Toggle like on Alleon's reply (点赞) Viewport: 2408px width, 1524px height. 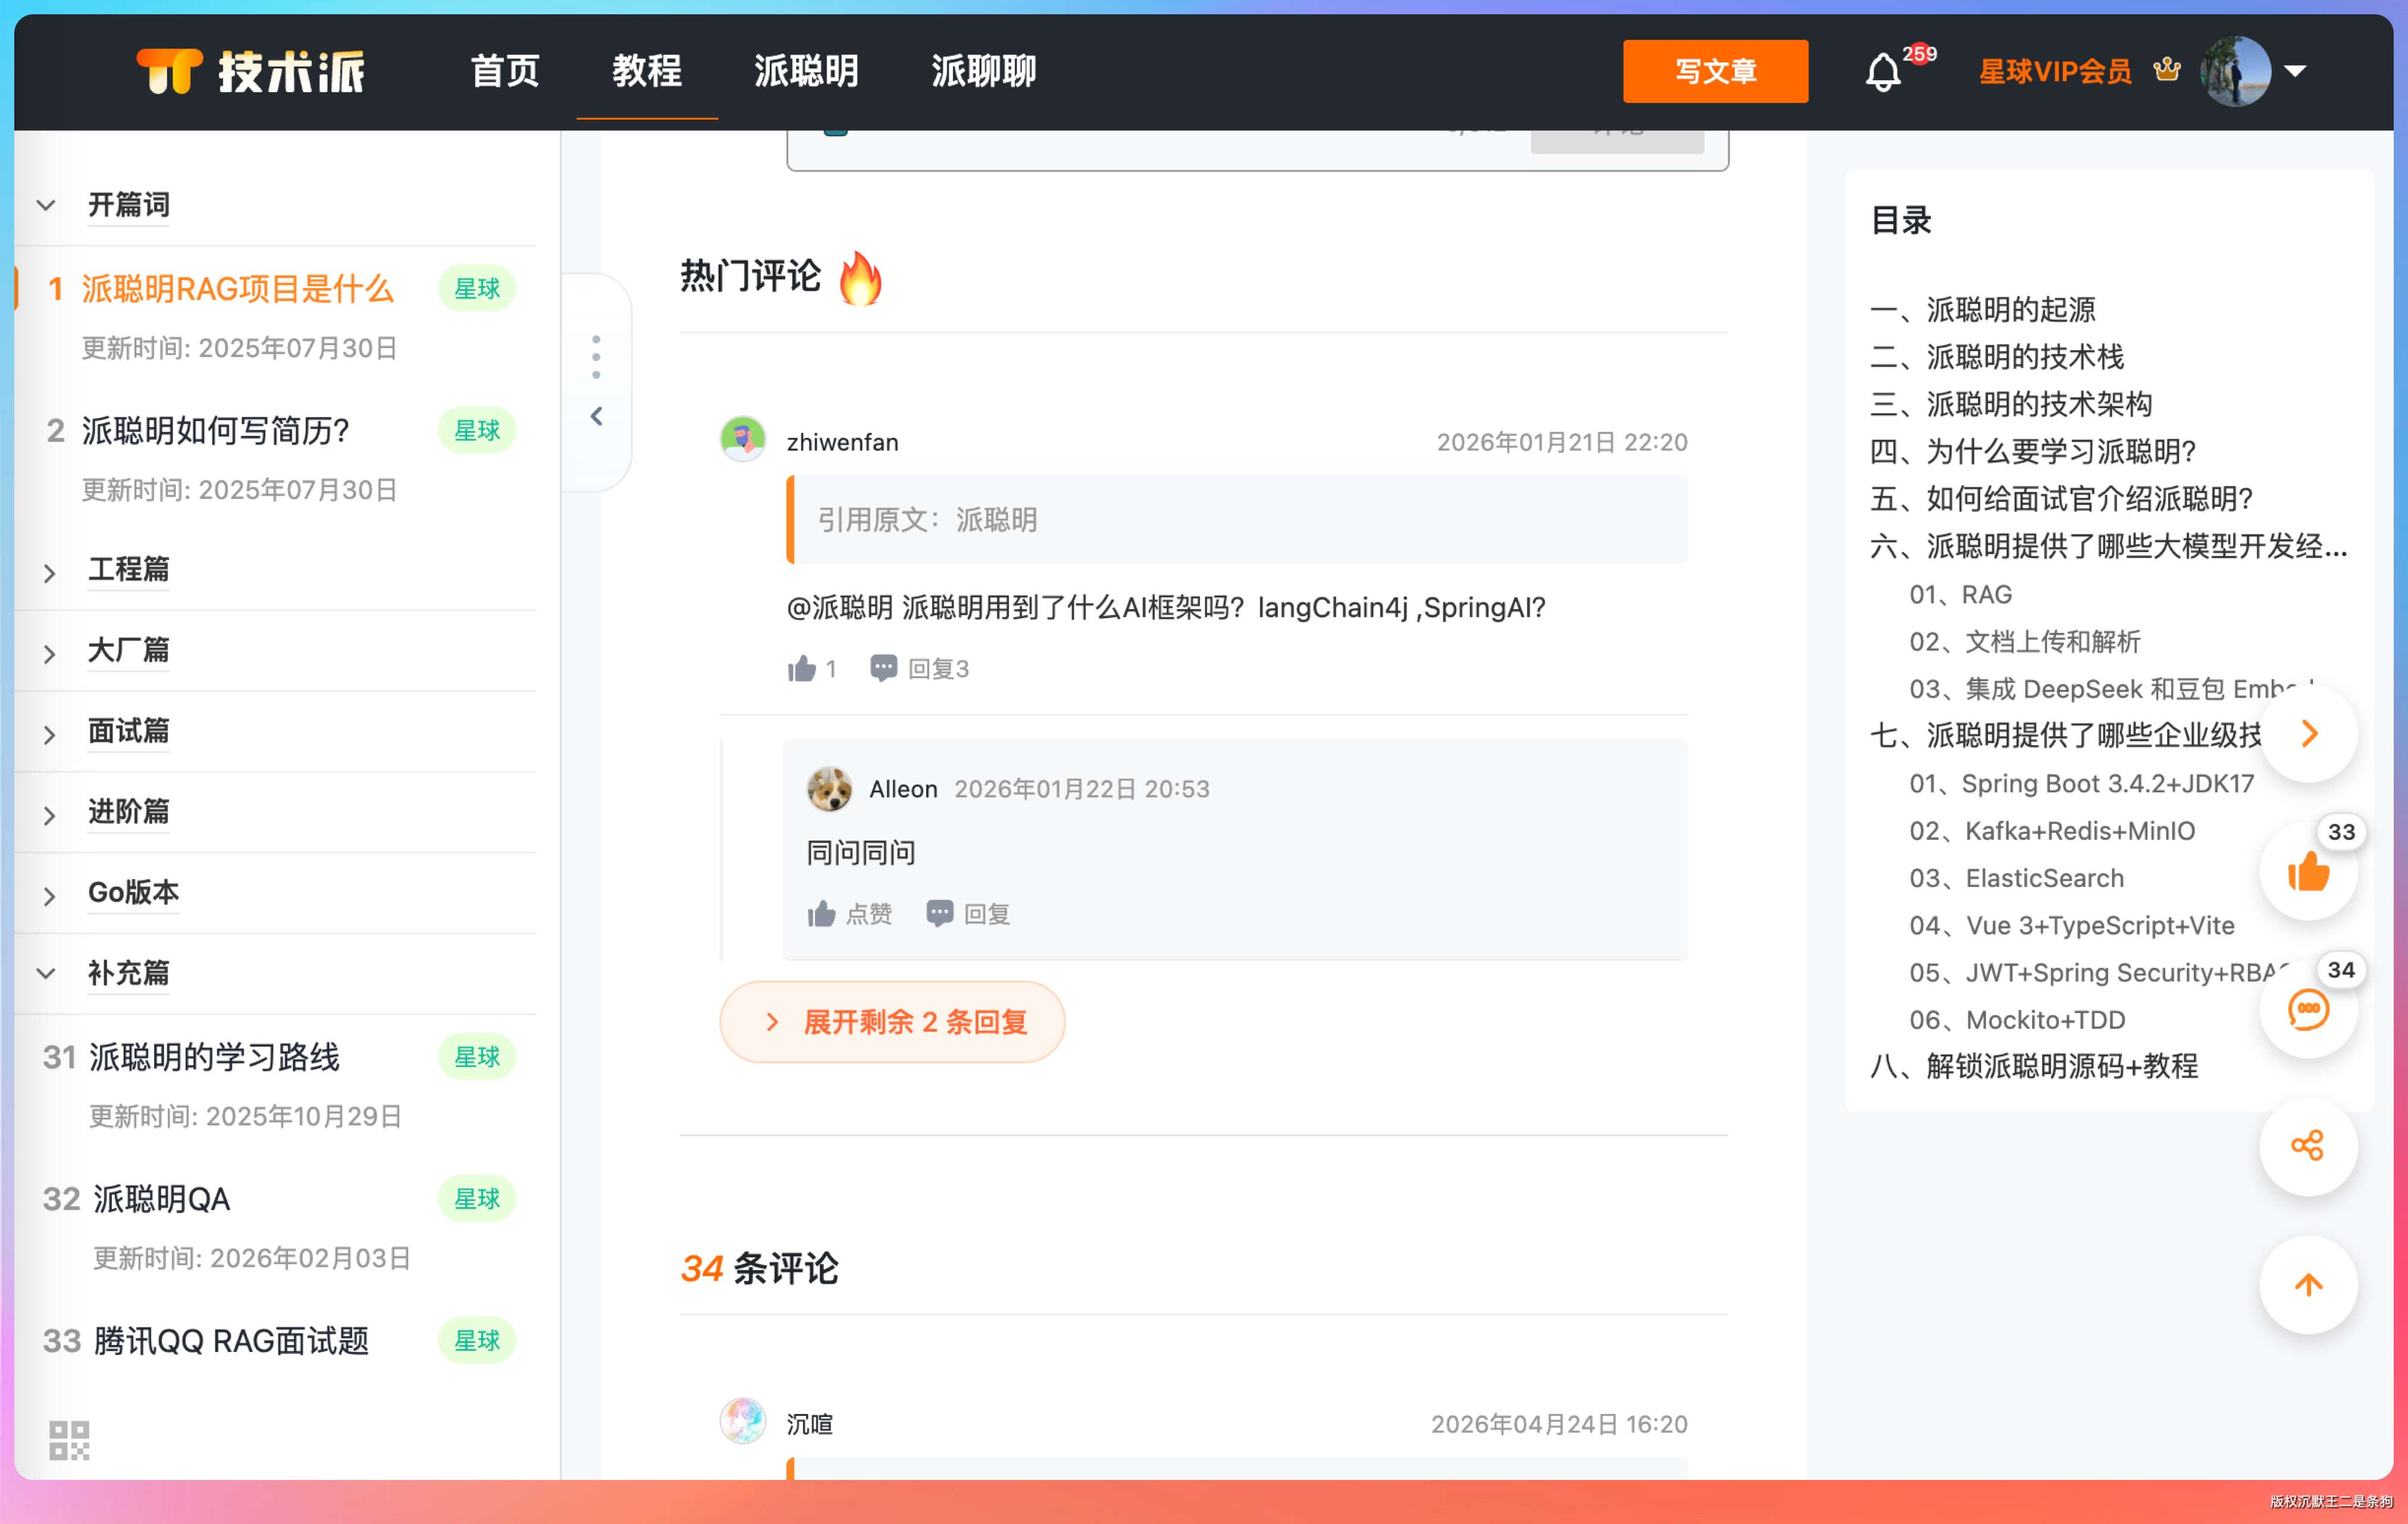[x=822, y=913]
